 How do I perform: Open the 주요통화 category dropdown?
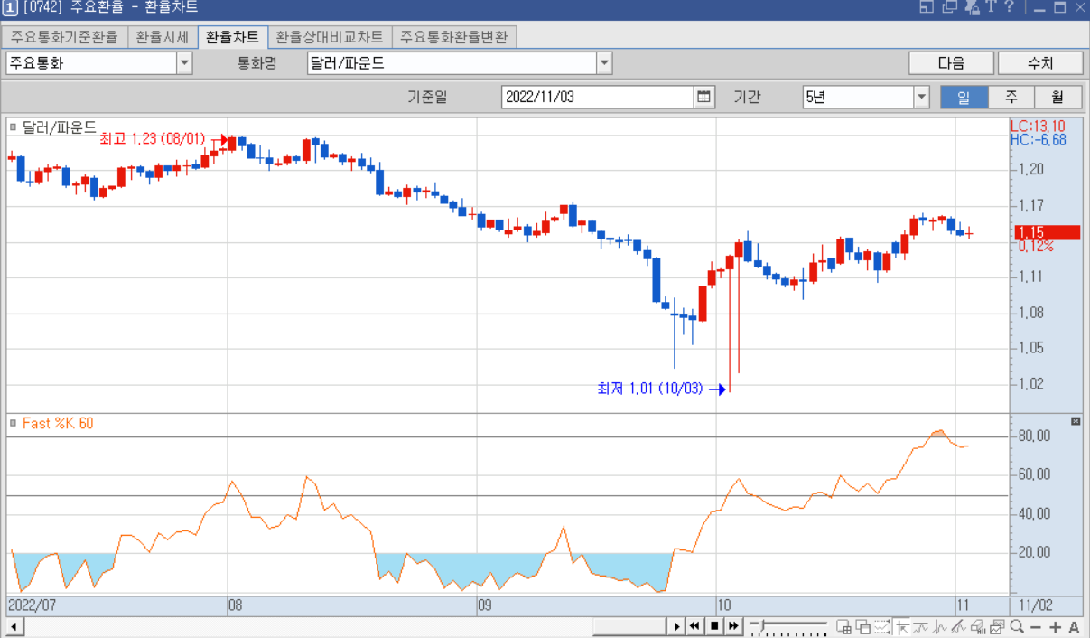point(184,63)
